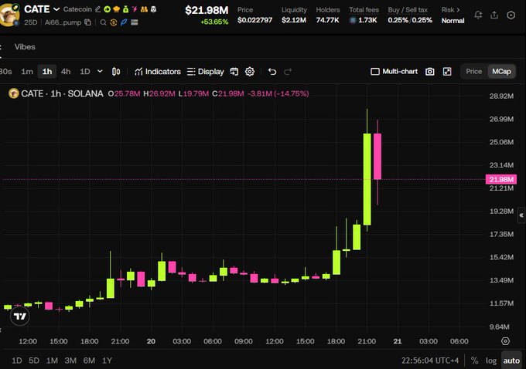Screen dimensions: 526x369
Task: Click the magnifier search icon under Catecoin
Action: coord(104,22)
